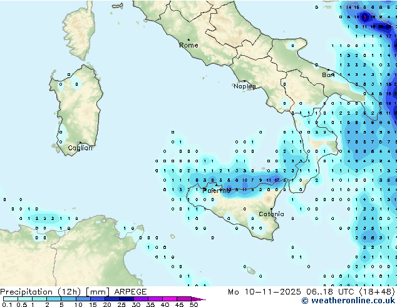
Task: Click the legend swatch between 2 and 5
Action: click(54, 299)
